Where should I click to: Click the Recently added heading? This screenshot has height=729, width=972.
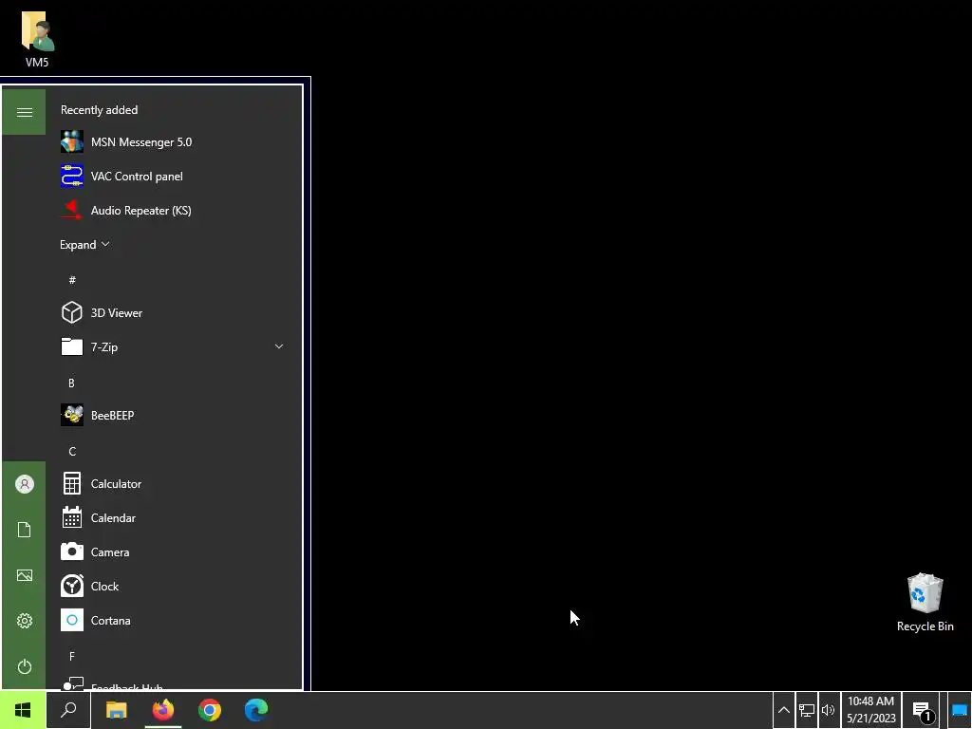point(99,110)
